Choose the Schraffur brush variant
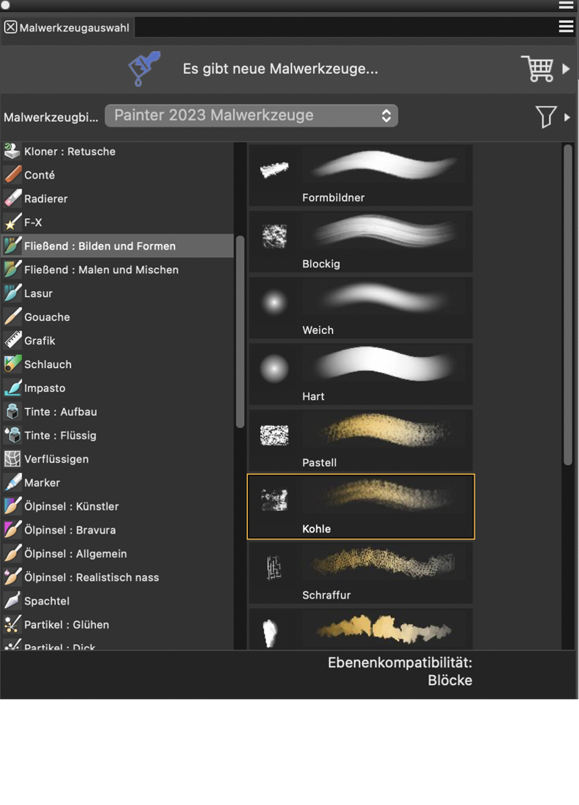Viewport: 579px width, 805px height. point(361,573)
